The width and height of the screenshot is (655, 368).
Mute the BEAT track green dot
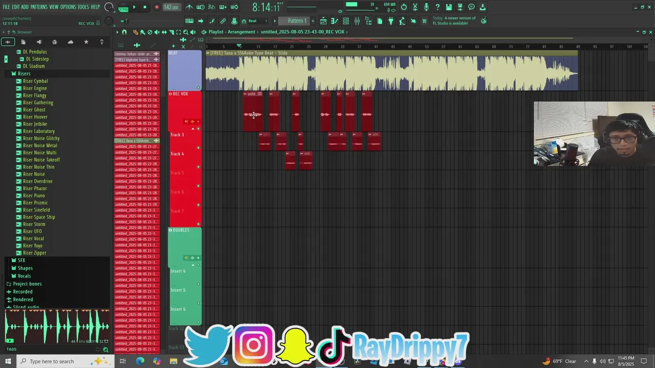point(199,87)
